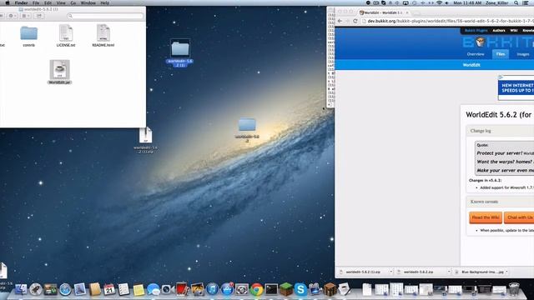The image size is (534, 300).
Task: Select the highlighted worldedit-5.6.2 (1) desktop folder
Action: [x=180, y=52]
